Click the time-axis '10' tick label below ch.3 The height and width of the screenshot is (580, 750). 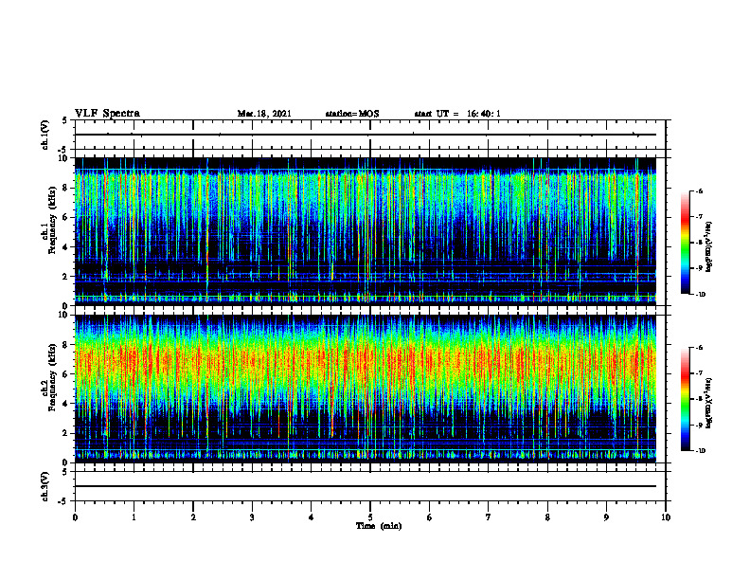coord(666,517)
